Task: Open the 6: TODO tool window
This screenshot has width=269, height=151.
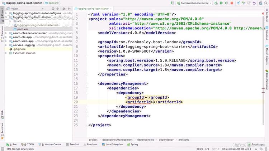Action: [27, 145]
